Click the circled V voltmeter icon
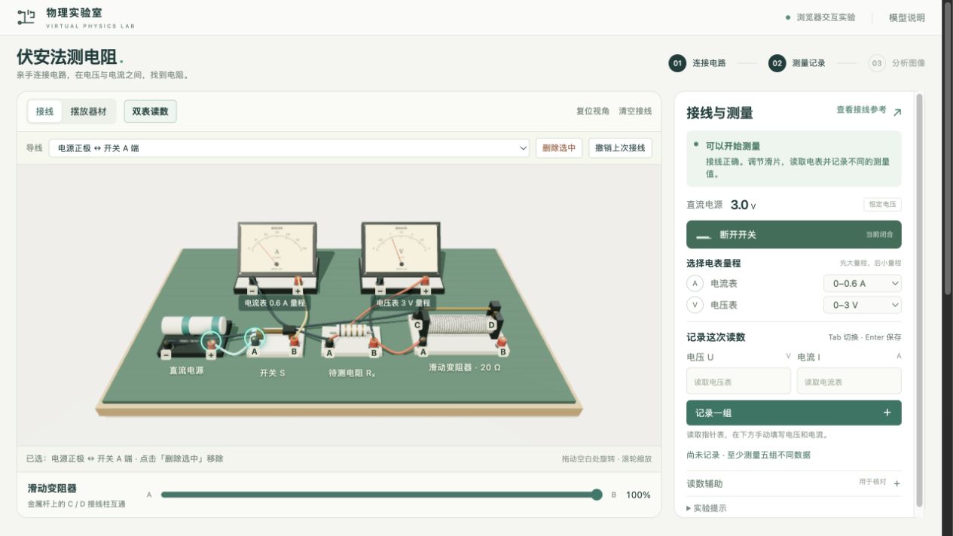 tap(695, 305)
